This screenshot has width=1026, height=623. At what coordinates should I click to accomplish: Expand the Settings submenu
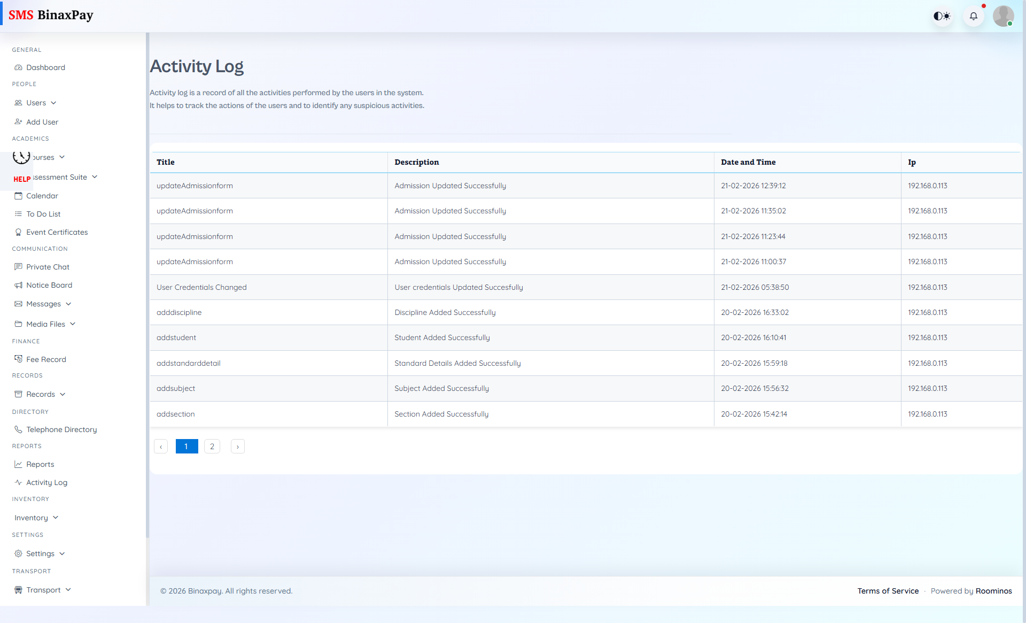40,553
